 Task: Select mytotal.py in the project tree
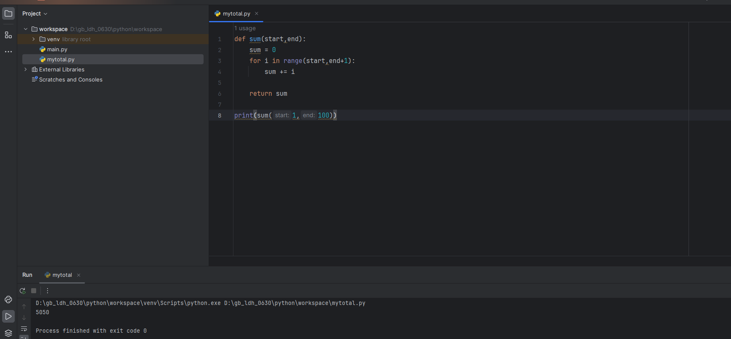(x=113, y=59)
